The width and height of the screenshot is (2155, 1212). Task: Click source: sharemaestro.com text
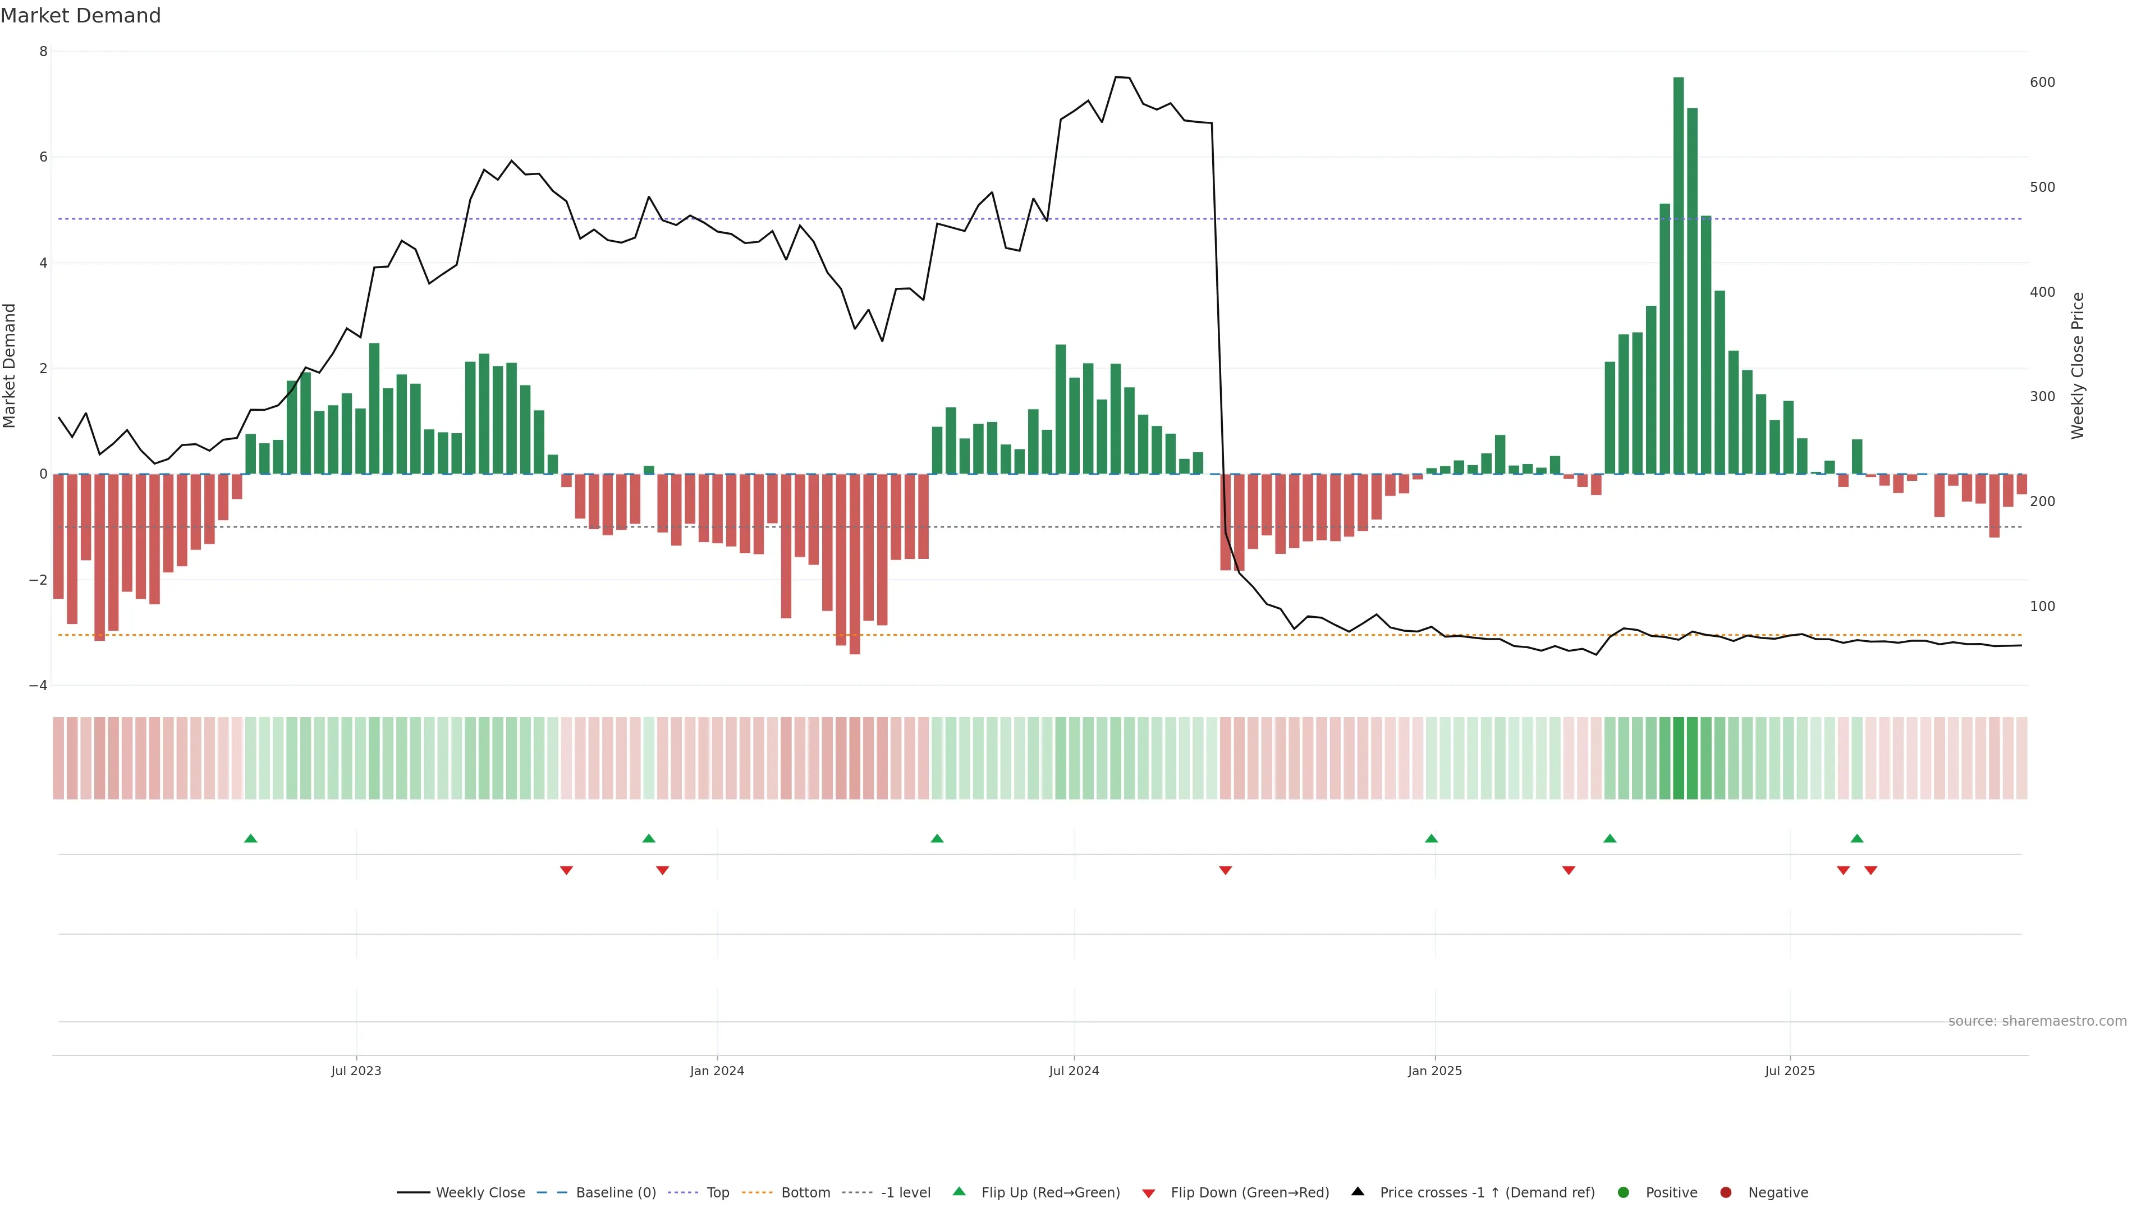tap(2037, 1021)
